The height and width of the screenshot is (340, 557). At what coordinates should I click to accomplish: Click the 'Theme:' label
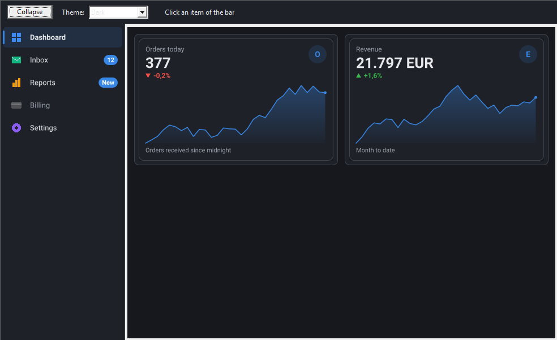73,12
